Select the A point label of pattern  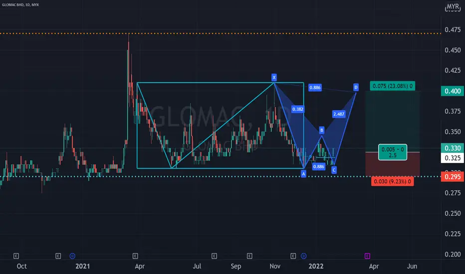pos(303,174)
